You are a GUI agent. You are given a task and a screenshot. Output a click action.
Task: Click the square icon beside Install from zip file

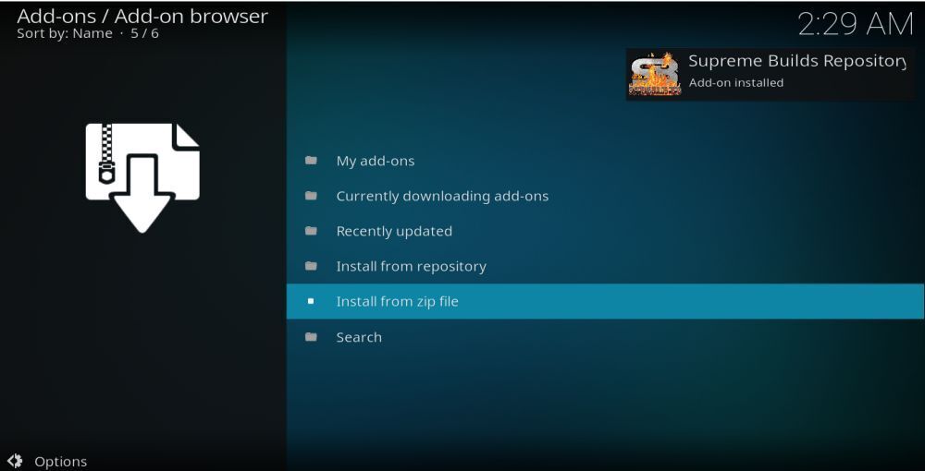pyautogui.click(x=311, y=301)
